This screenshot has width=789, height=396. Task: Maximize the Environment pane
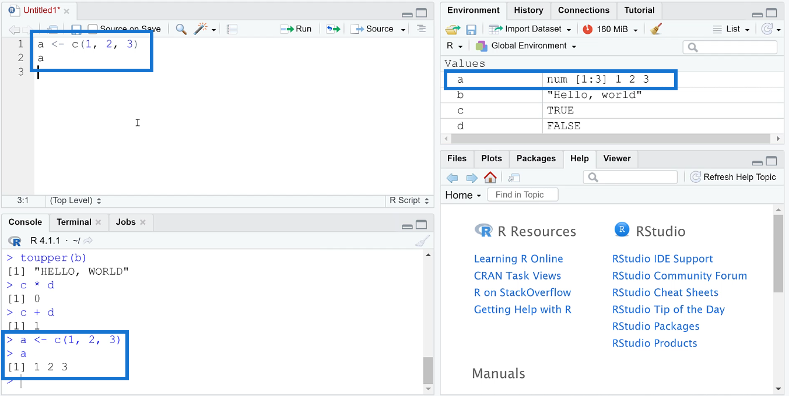point(771,13)
